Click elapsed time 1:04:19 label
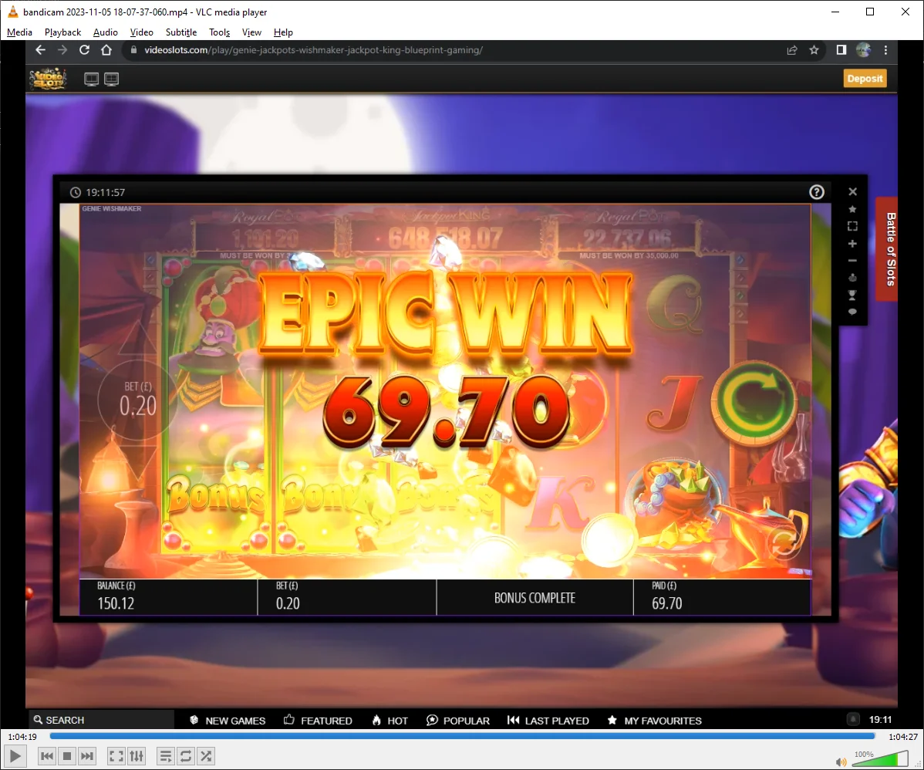This screenshot has width=924, height=770. click(22, 737)
